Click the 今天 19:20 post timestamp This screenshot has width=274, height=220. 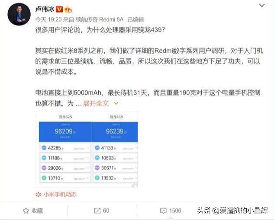(48, 19)
